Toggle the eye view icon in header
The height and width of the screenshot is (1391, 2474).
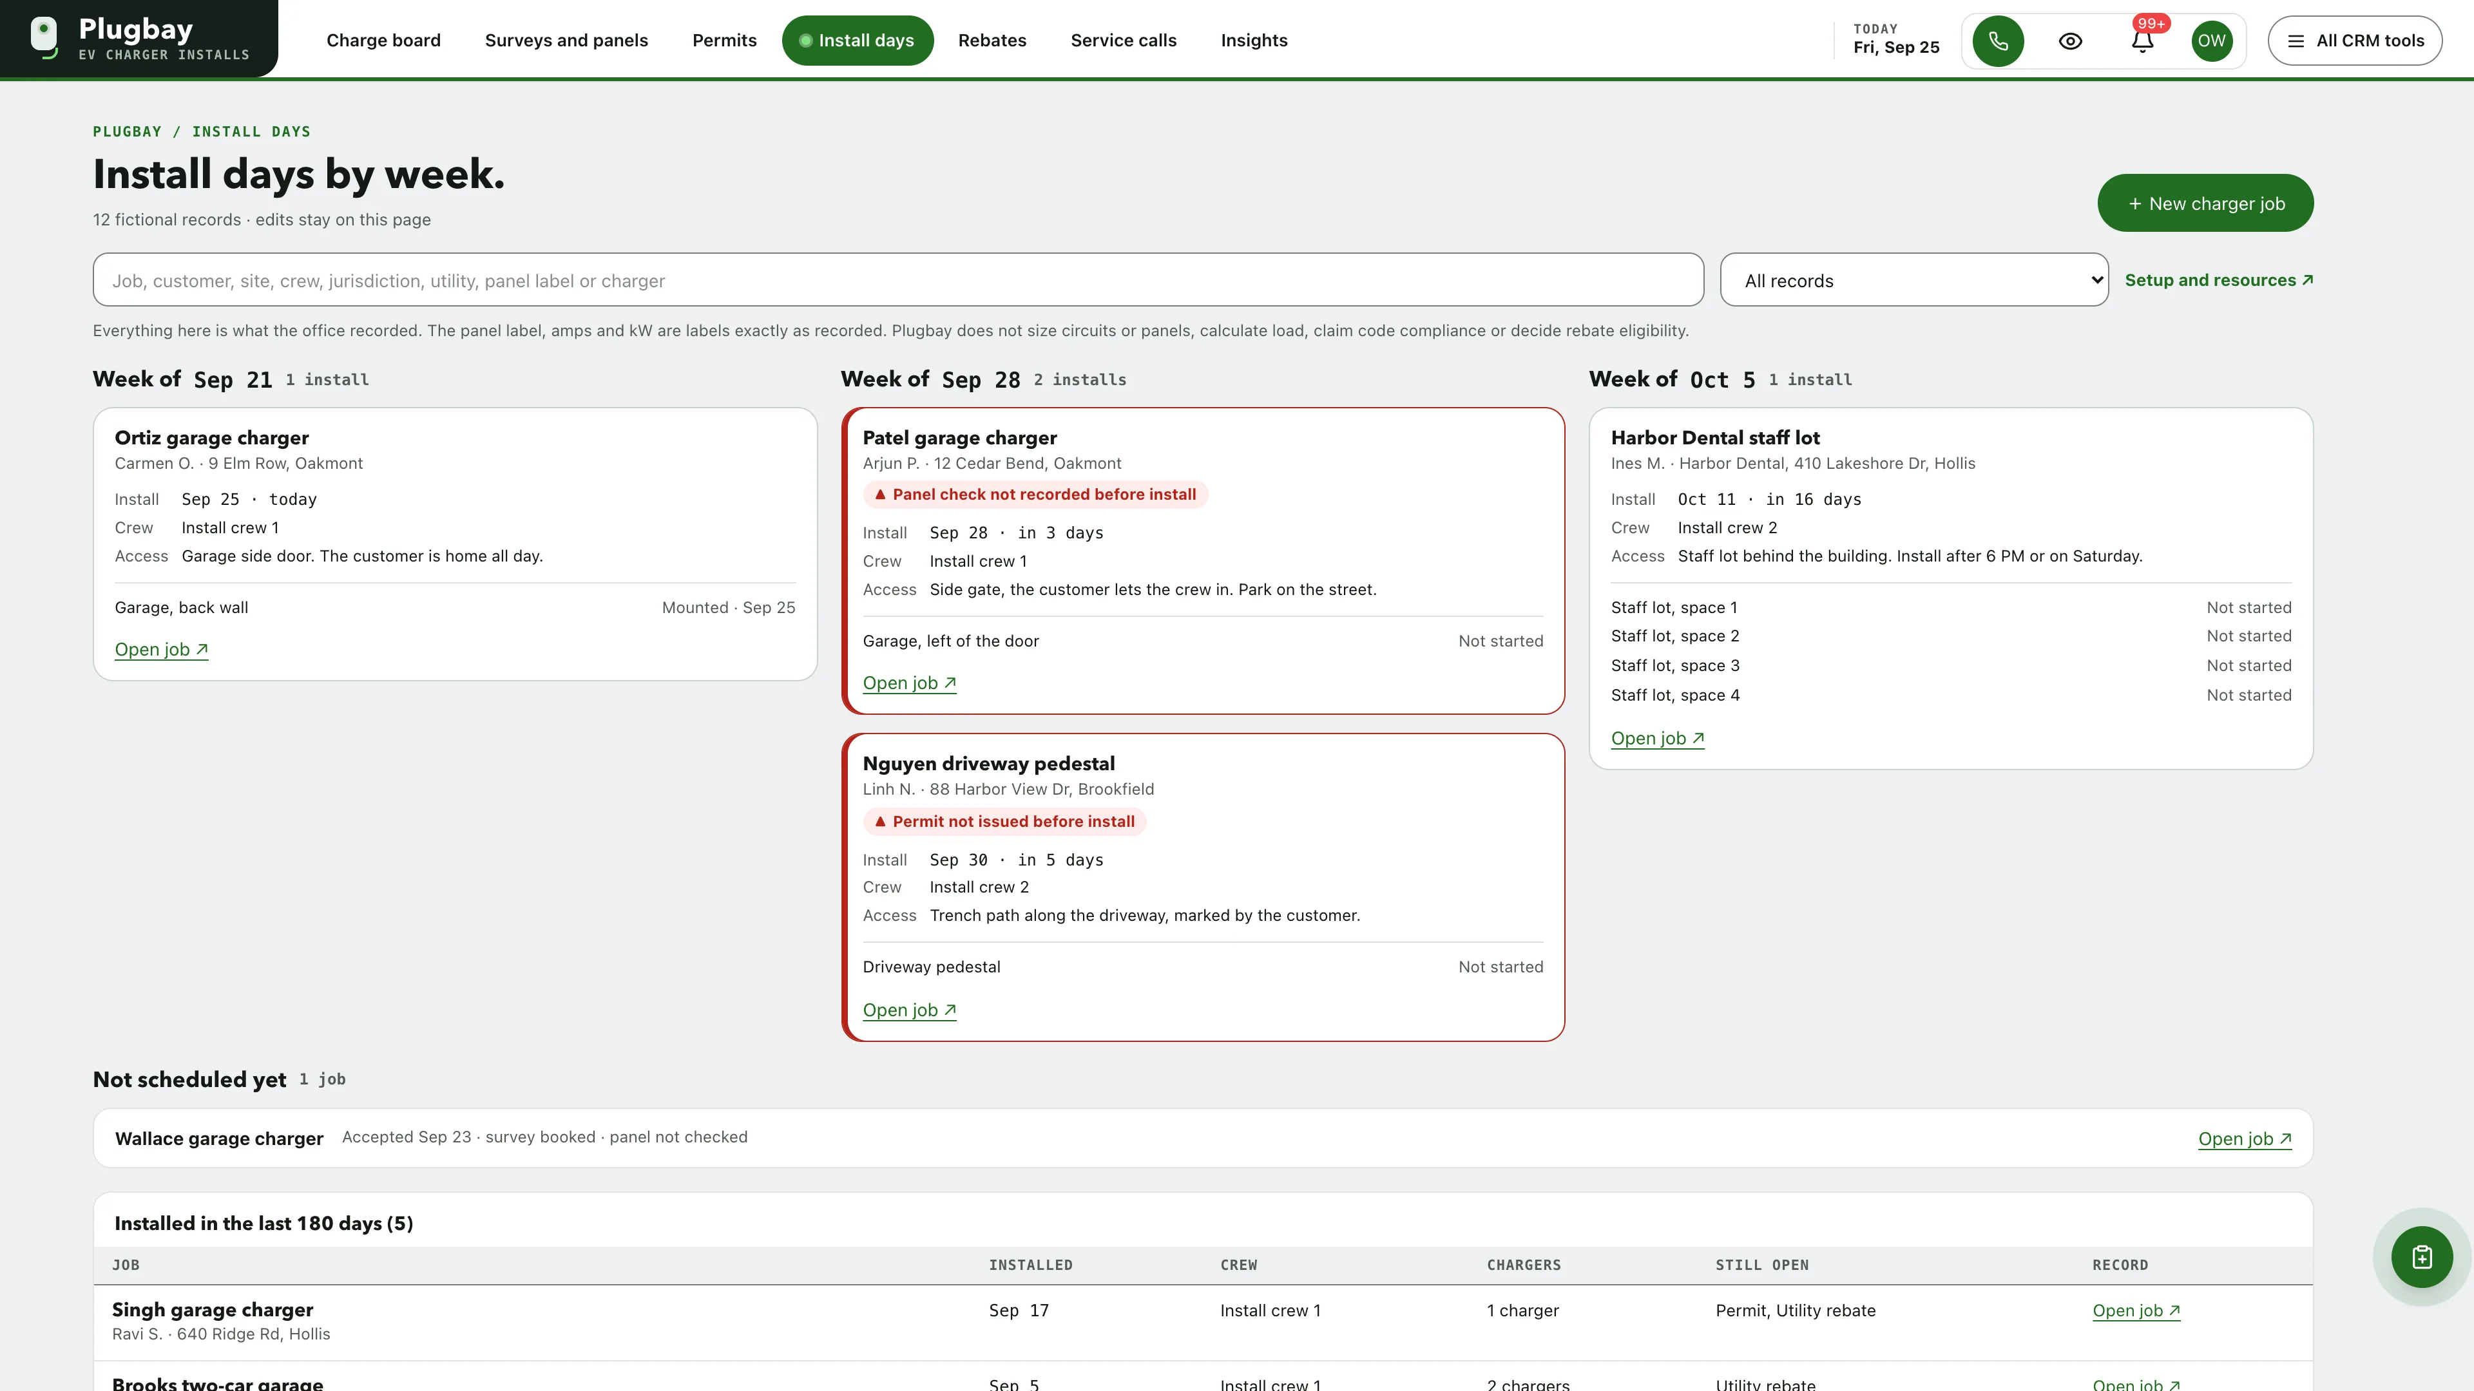point(2071,41)
